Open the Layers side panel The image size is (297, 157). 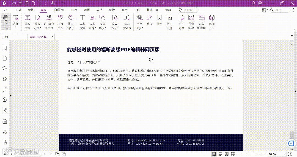[5, 79]
